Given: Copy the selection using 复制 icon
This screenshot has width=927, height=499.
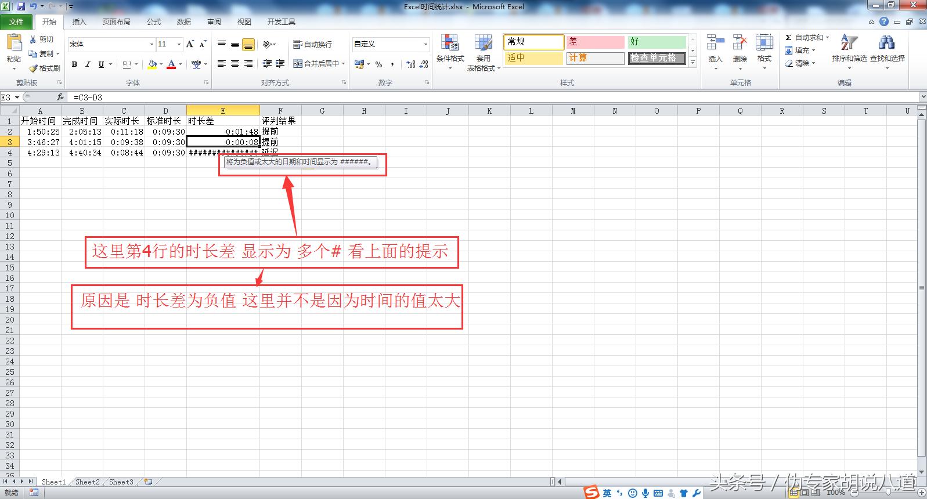Looking at the screenshot, I should tap(33, 53).
